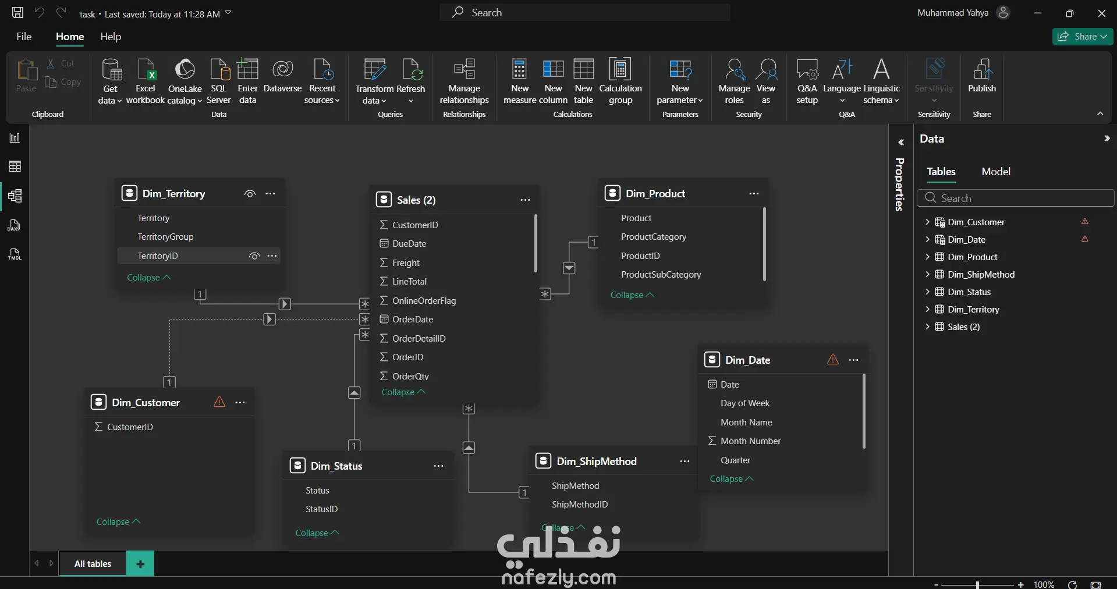Switch to Tables tab in Data pane

tap(941, 172)
